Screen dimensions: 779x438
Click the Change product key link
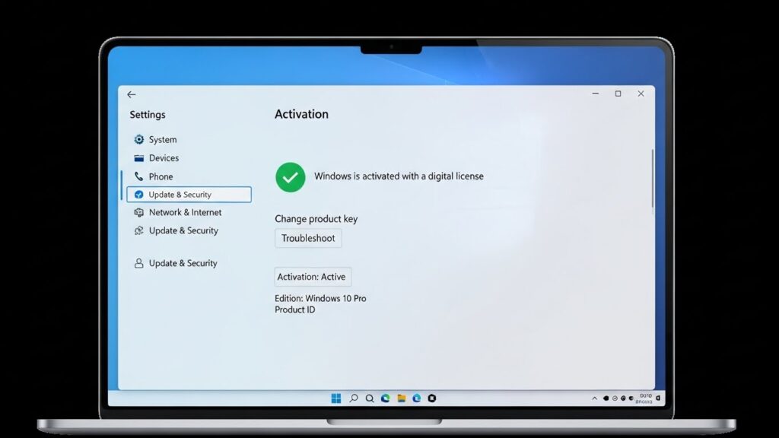316,219
